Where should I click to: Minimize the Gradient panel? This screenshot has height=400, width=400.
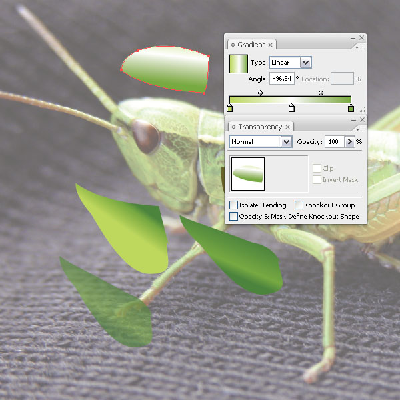click(x=353, y=38)
